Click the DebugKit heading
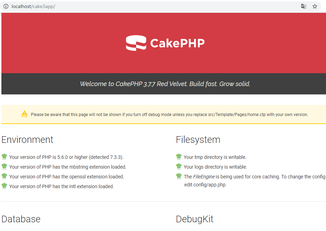This screenshot has width=326, height=231. 194,219
